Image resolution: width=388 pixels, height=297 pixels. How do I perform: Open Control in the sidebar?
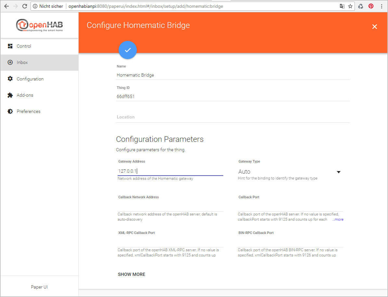[x=39, y=46]
